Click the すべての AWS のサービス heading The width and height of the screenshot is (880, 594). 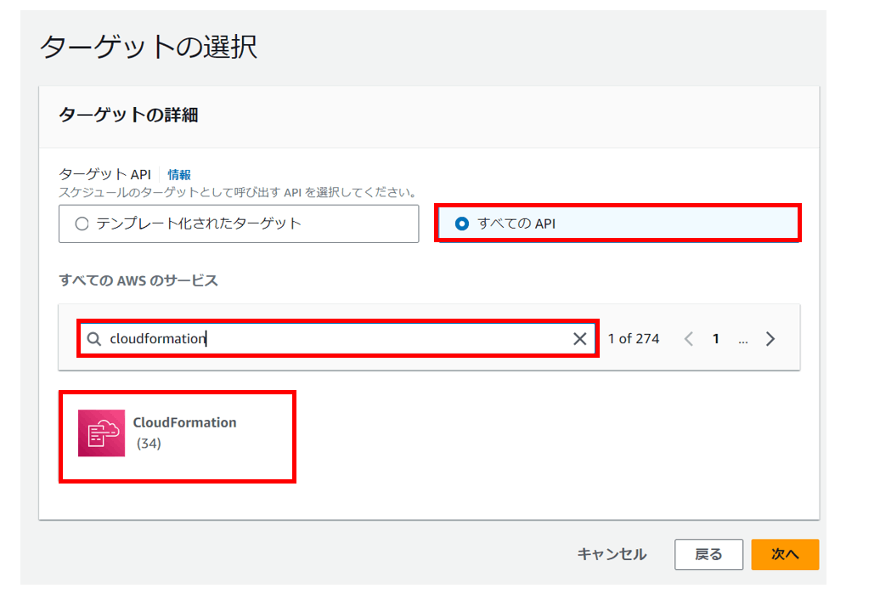click(138, 280)
